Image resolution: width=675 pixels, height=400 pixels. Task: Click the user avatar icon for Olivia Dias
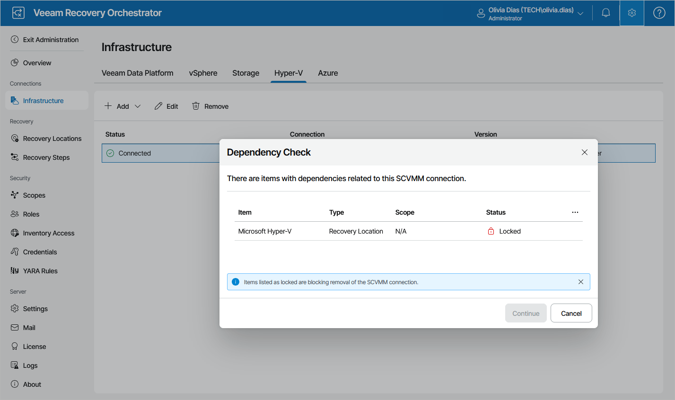click(x=481, y=13)
